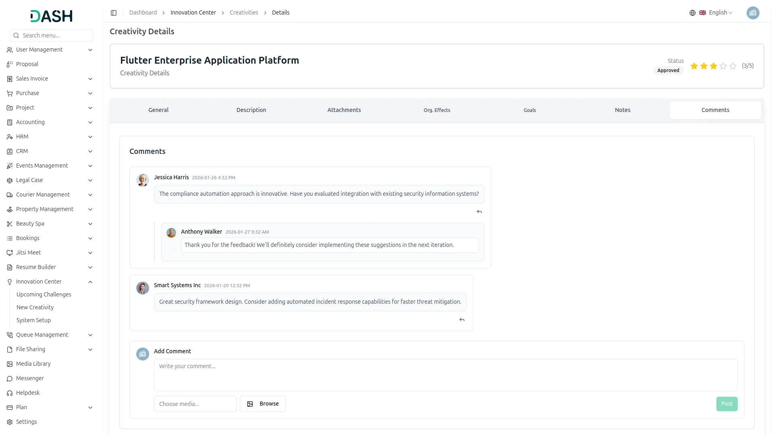
Task: Click the Beauty Spa scissors icon
Action: coord(10,224)
